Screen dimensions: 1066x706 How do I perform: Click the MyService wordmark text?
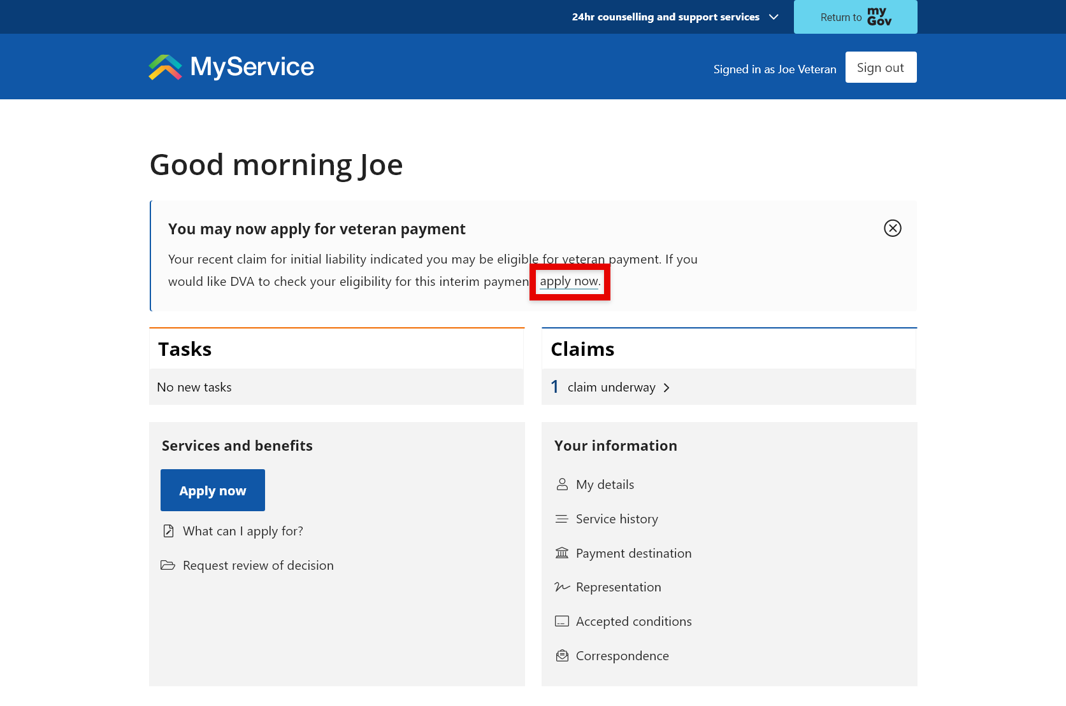pyautogui.click(x=252, y=67)
